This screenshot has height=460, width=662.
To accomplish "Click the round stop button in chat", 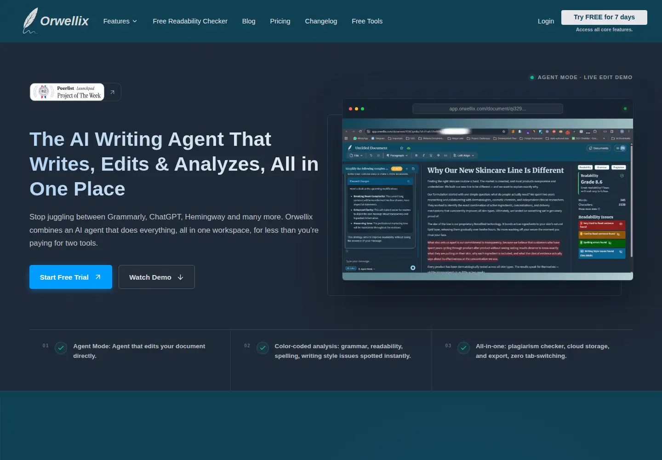I will click(x=413, y=268).
